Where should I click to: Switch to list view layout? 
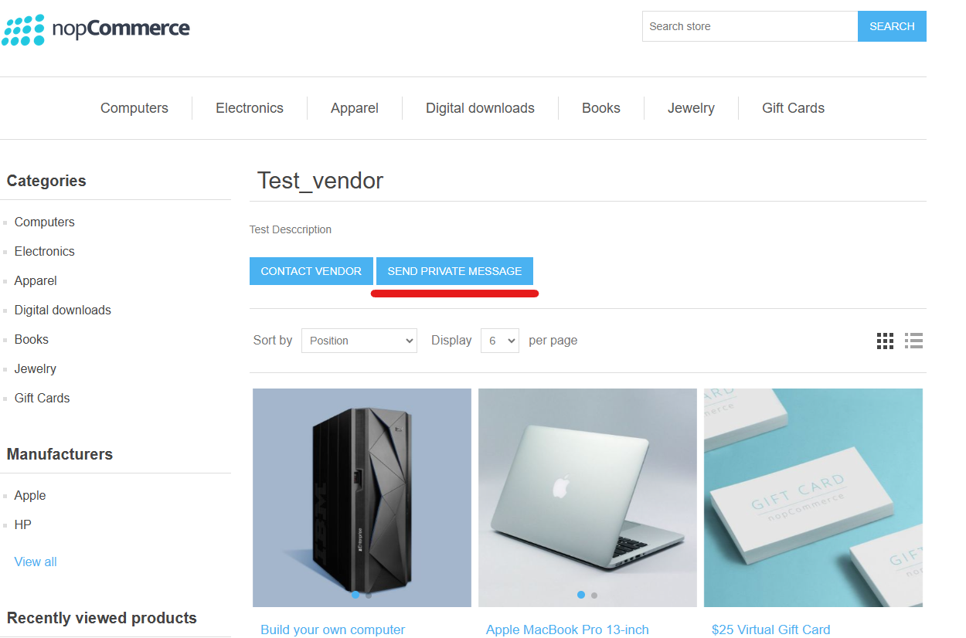(x=914, y=341)
